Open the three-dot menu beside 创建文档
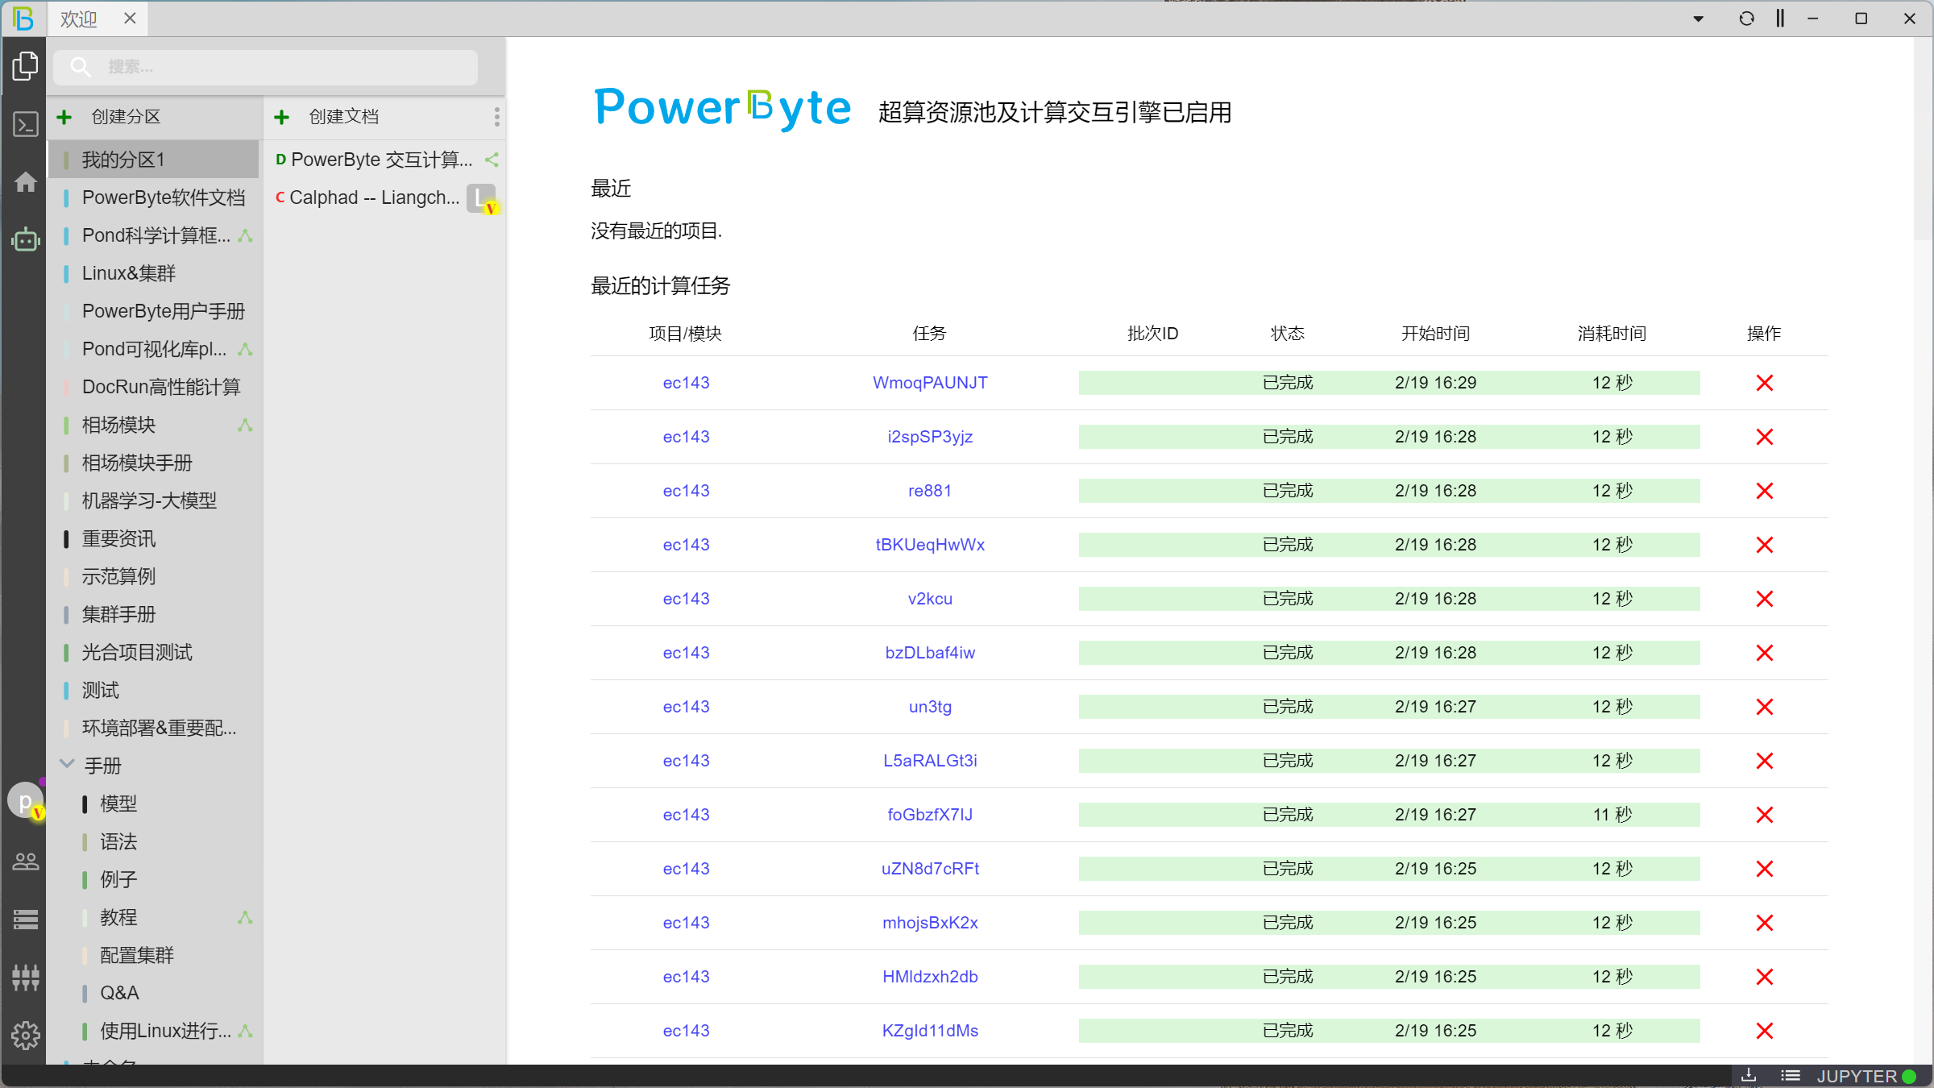This screenshot has height=1088, width=1934. click(x=496, y=117)
